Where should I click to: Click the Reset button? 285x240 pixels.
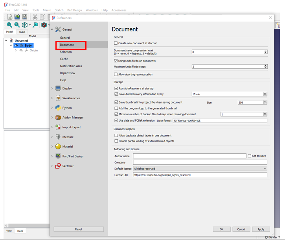pos(79,229)
